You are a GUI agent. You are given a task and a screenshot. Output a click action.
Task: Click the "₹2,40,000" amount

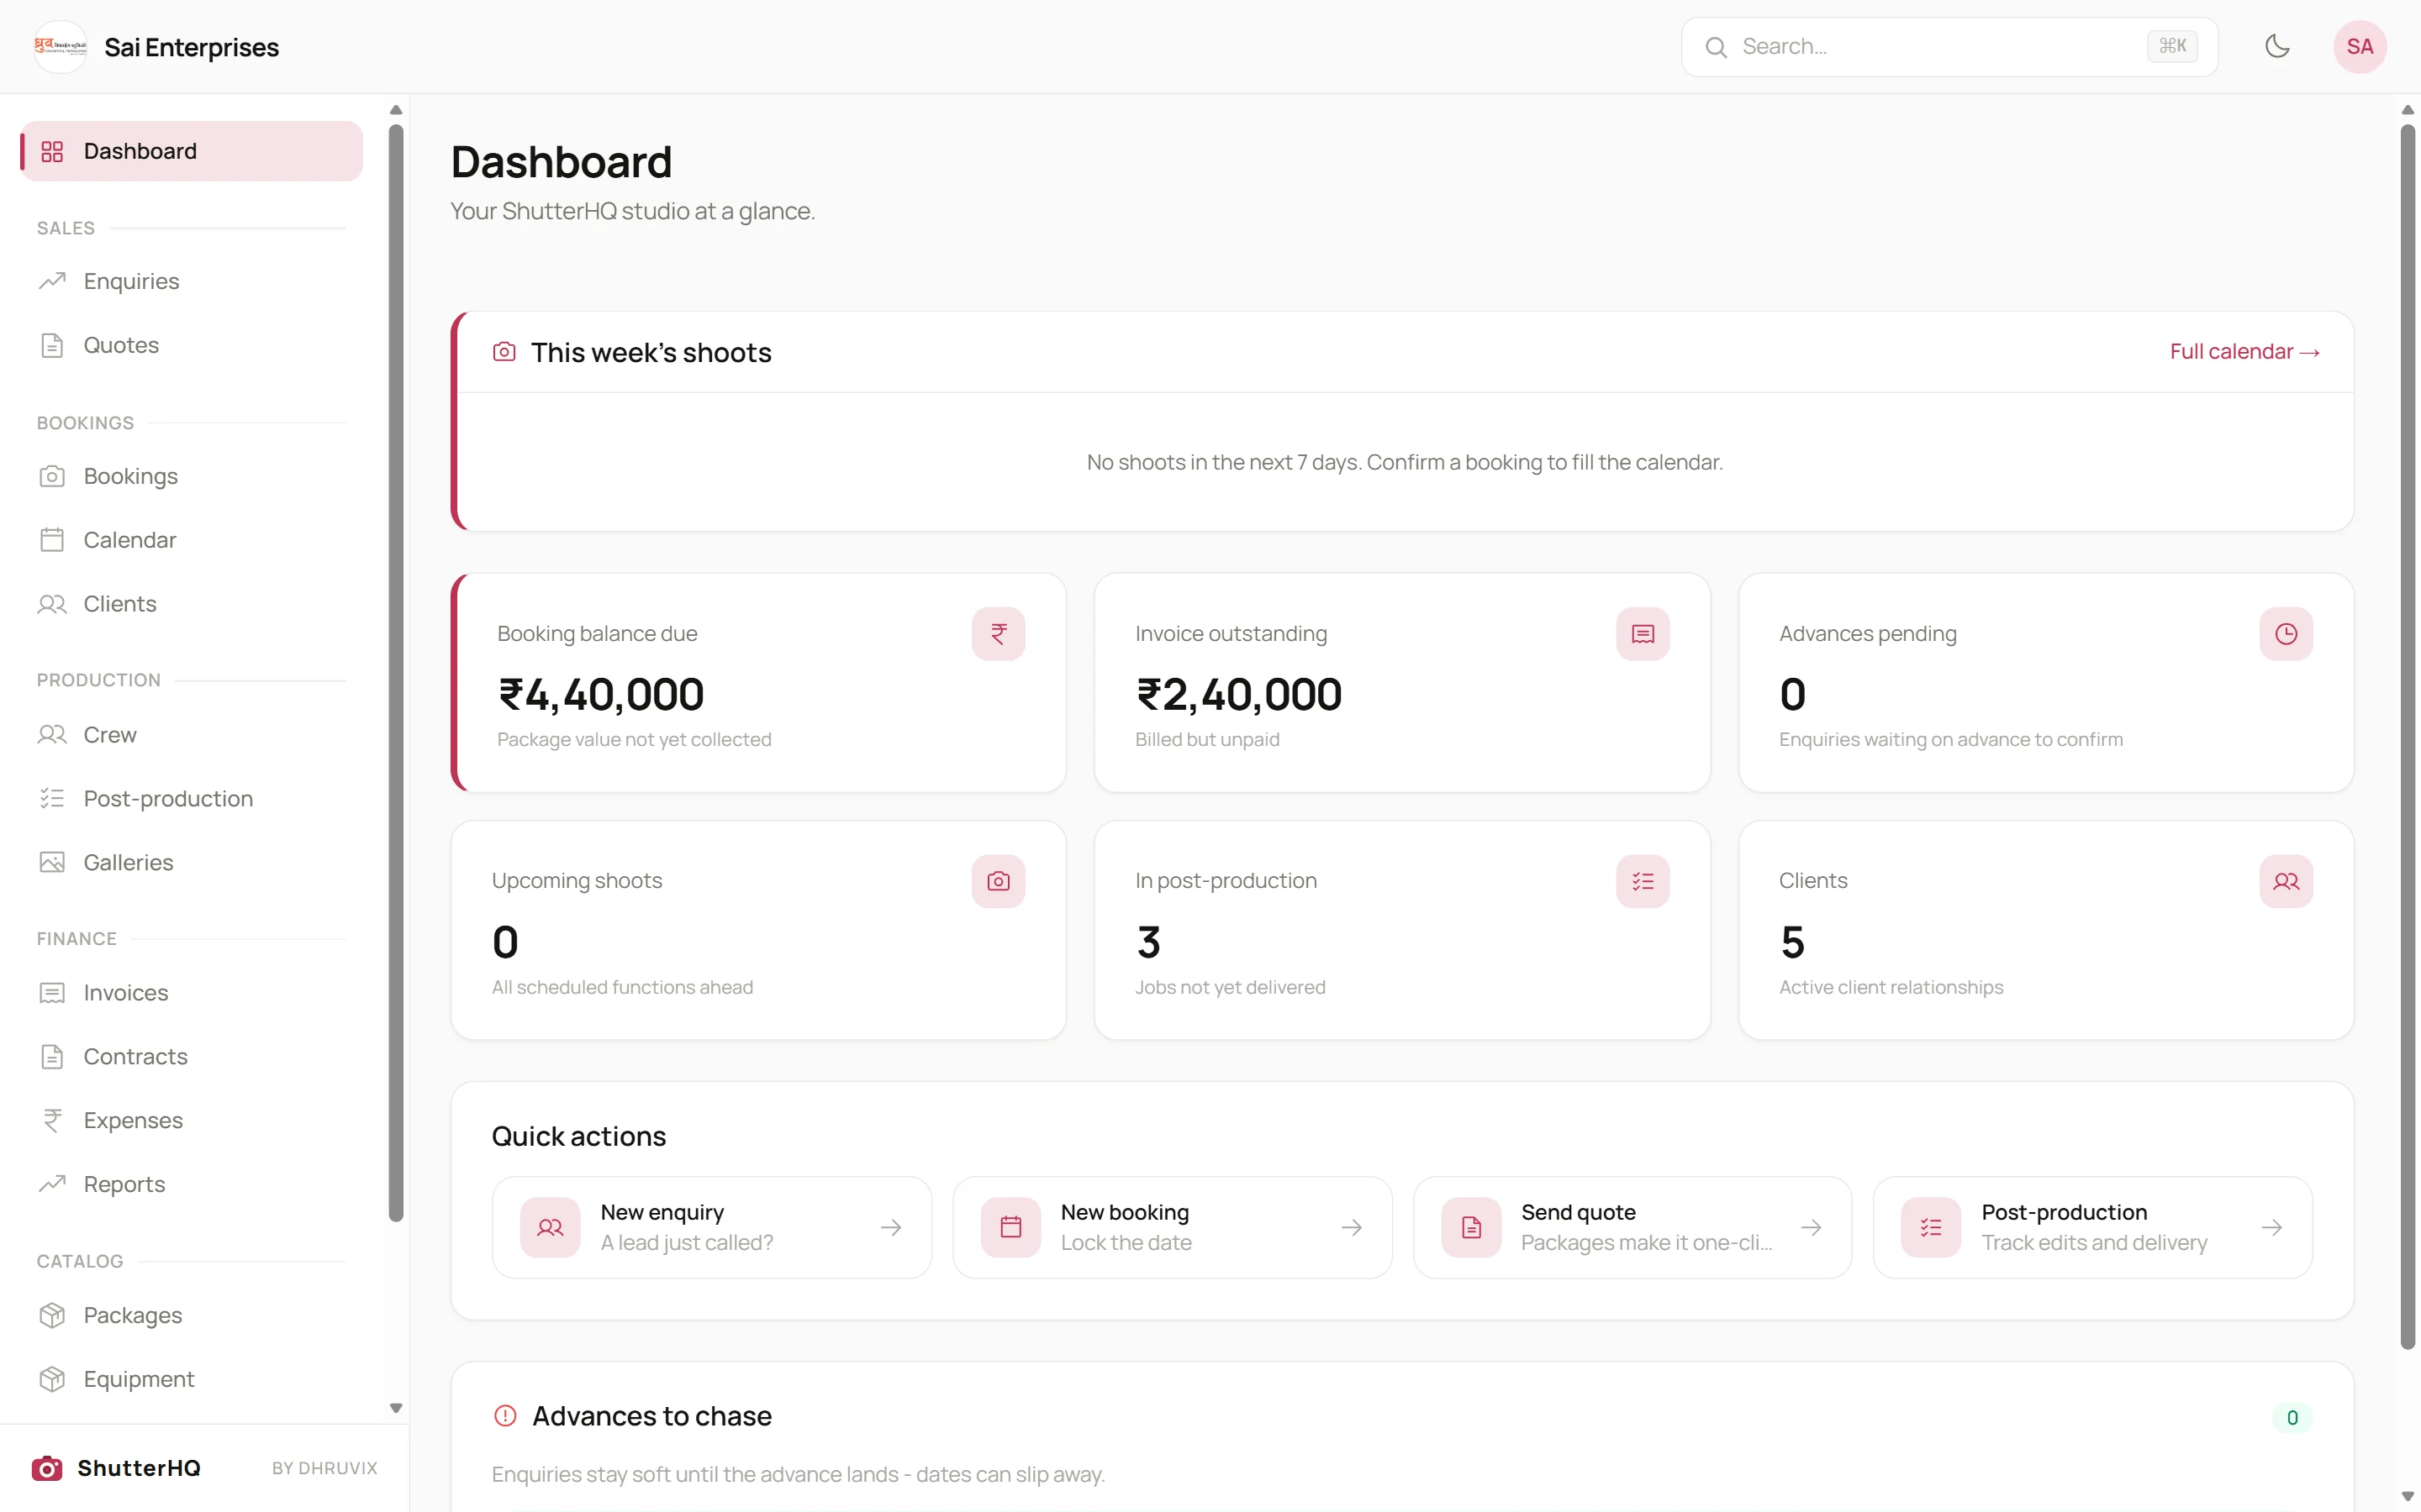click(x=1238, y=695)
